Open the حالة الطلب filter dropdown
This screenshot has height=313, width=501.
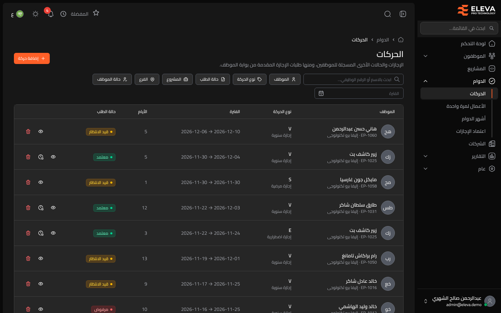pyautogui.click(x=213, y=79)
